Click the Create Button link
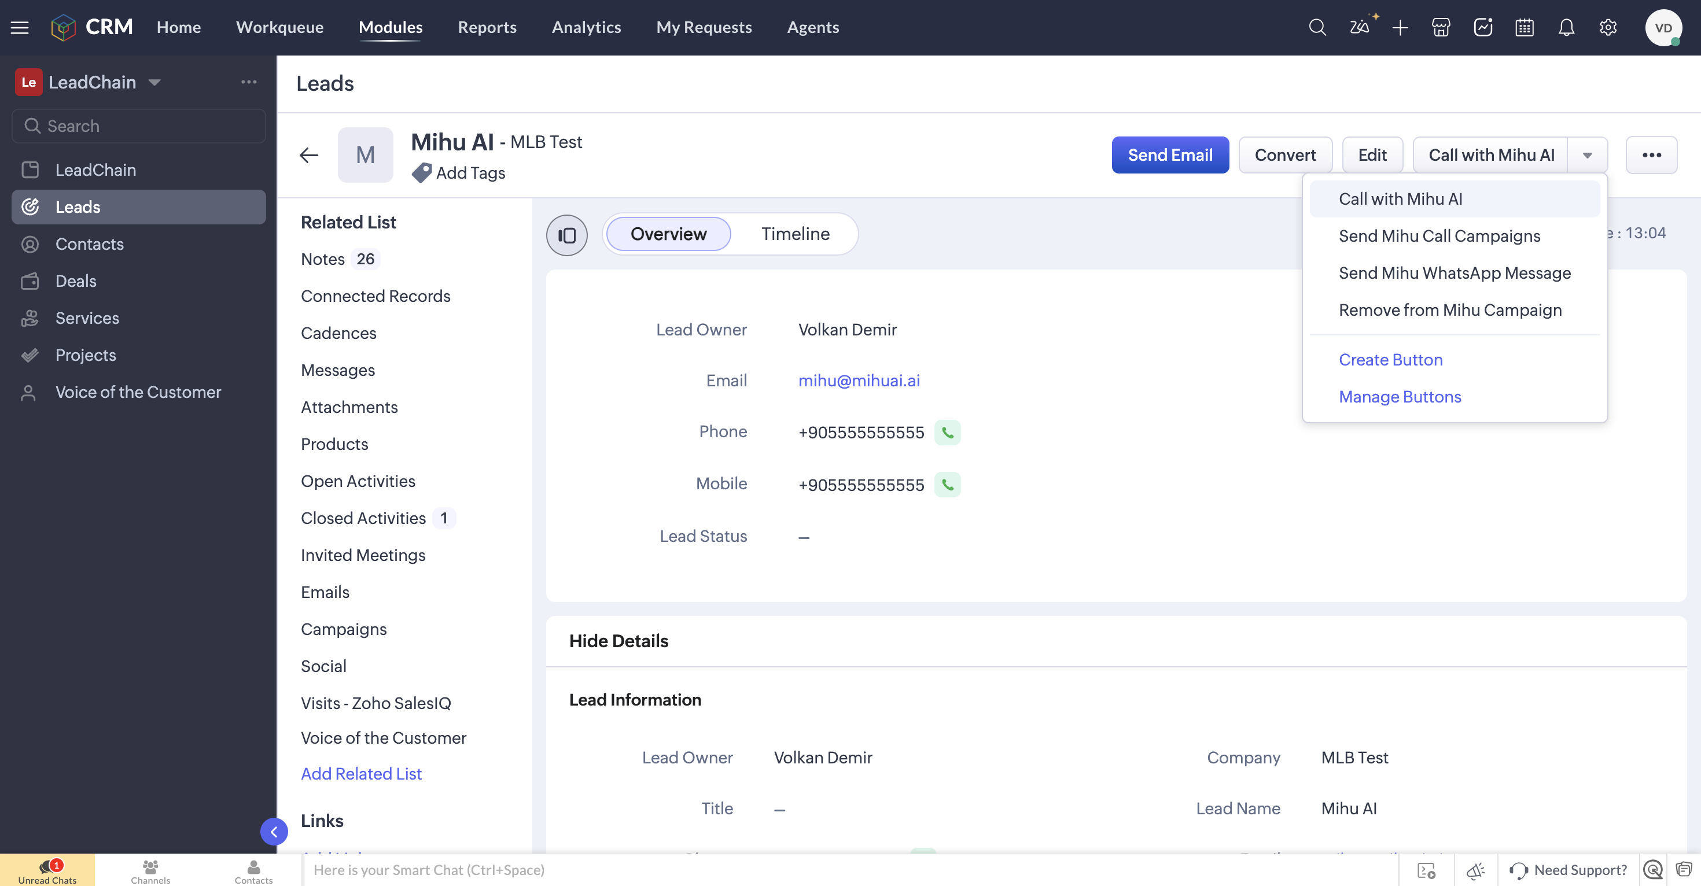Image resolution: width=1701 pixels, height=886 pixels. [1391, 360]
